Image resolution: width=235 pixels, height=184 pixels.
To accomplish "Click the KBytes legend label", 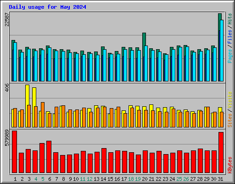I will pos(230,165).
